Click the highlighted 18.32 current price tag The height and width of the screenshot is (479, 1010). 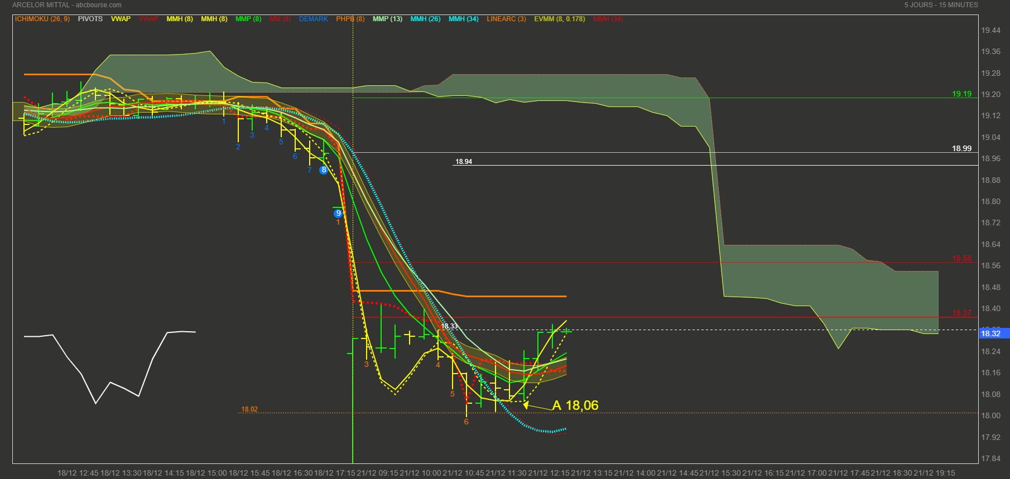click(x=991, y=333)
